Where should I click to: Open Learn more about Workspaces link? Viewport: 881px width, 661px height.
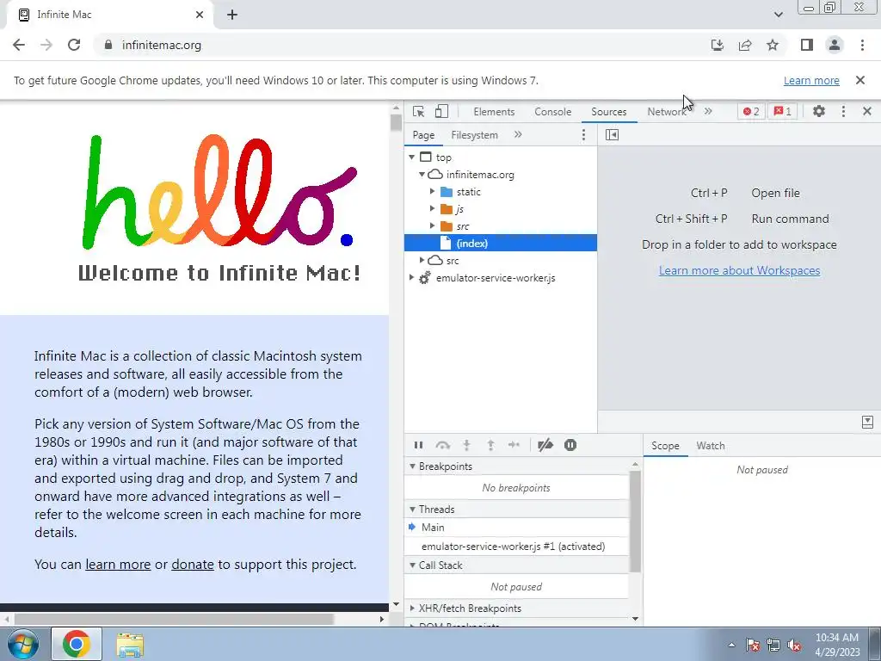point(739,270)
